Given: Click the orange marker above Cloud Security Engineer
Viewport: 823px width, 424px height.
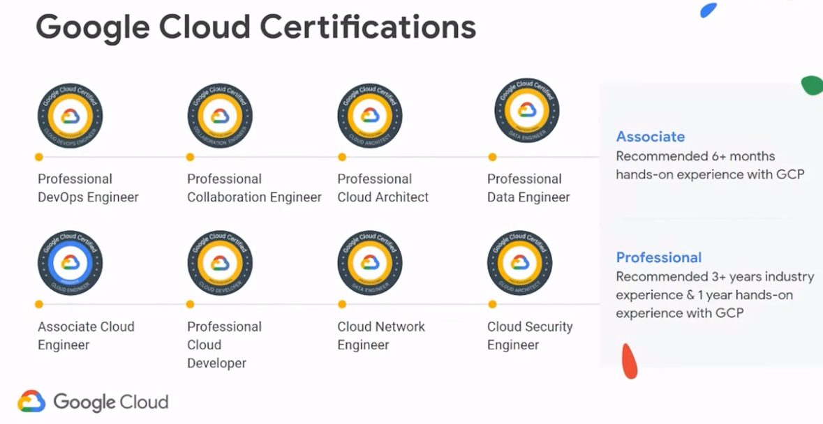Looking at the screenshot, I should pyautogui.click(x=492, y=304).
